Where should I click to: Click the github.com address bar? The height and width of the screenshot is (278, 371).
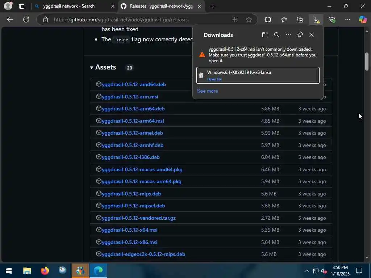121,20
